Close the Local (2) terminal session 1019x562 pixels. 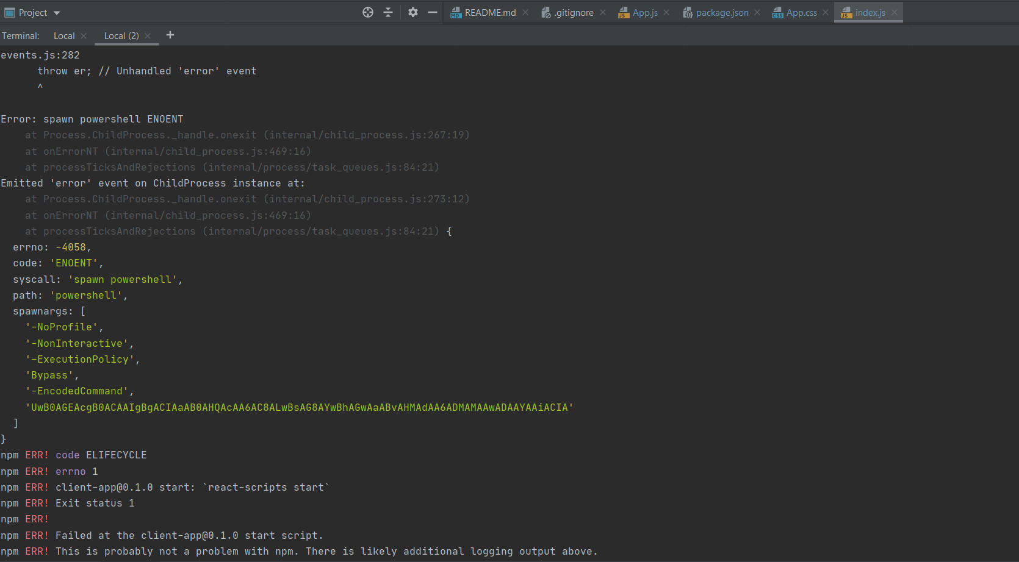click(x=148, y=36)
